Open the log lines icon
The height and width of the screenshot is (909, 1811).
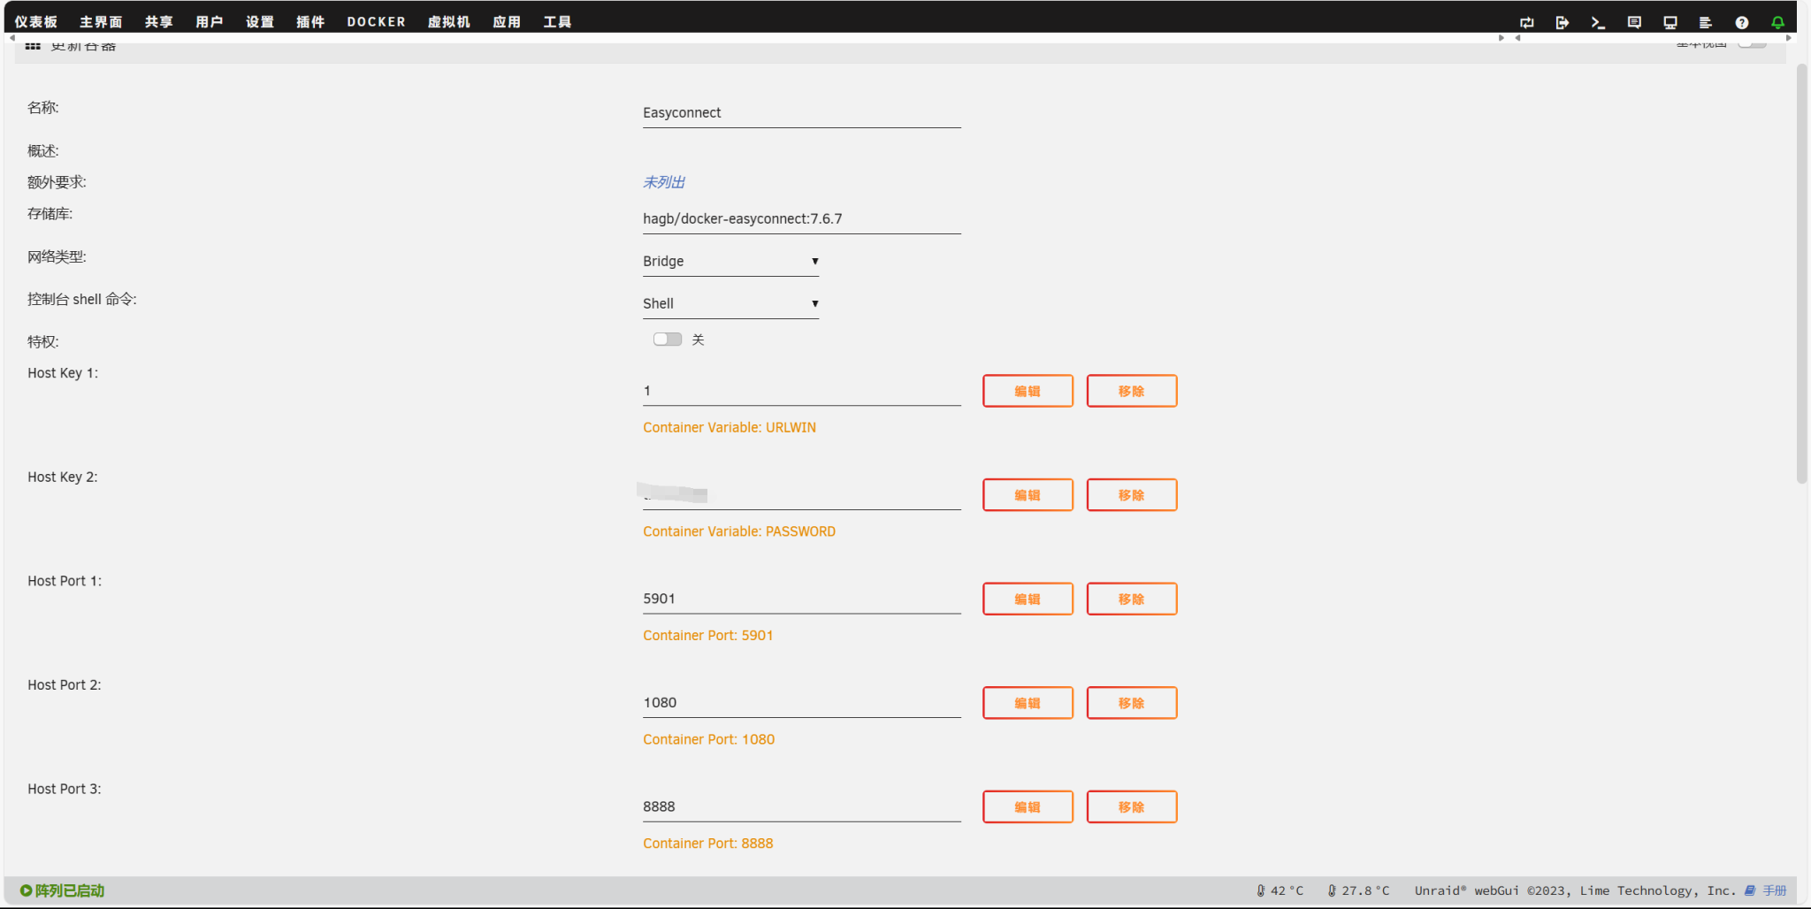(1705, 22)
